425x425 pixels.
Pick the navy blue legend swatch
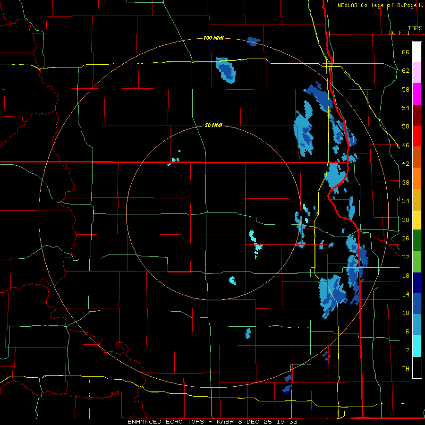pyautogui.click(x=417, y=283)
